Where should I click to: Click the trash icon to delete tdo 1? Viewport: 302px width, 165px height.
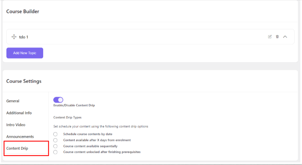point(277,37)
